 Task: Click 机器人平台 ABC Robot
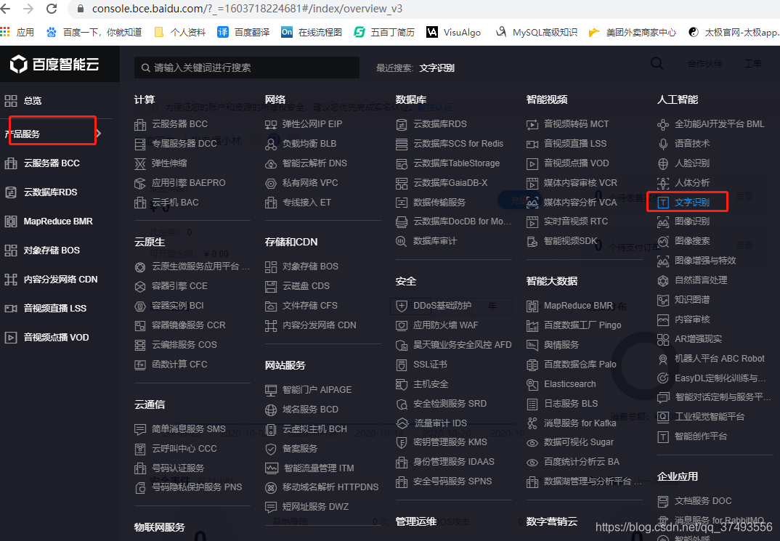[x=719, y=359]
